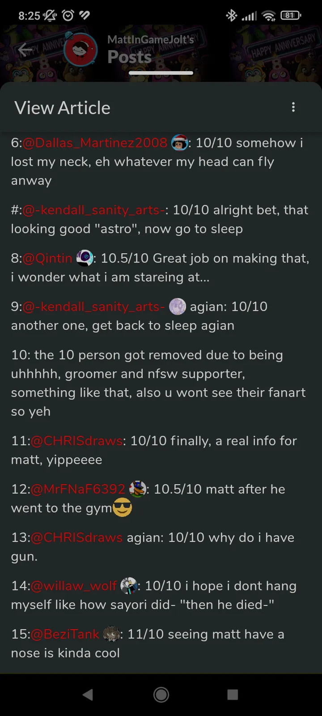
Task: Tap kendall_sanity_arts purple avatar in entry 9
Action: (178, 307)
